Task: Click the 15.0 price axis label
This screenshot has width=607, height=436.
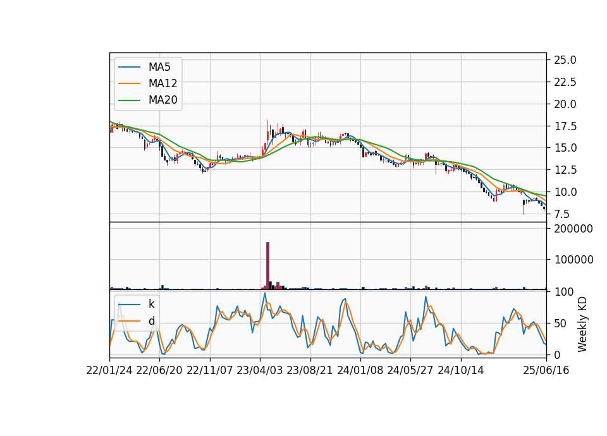Action: tap(565, 148)
